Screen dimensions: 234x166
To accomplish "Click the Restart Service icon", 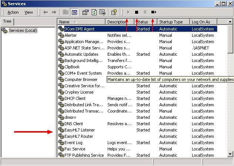I will pos(154,12).
